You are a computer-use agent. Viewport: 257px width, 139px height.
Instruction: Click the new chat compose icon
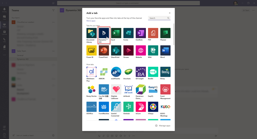[53, 3]
